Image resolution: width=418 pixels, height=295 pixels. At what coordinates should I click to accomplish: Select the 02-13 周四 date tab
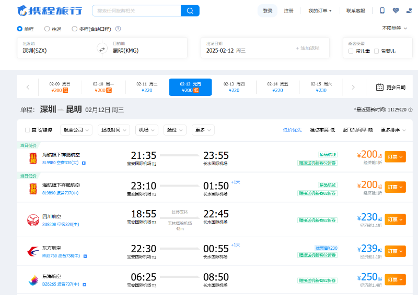pos(234,87)
